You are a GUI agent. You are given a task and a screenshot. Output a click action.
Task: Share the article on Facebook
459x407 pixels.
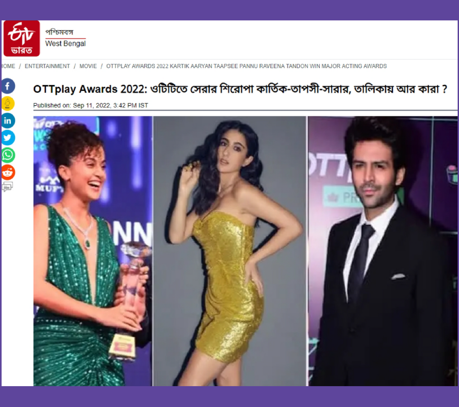(8, 86)
